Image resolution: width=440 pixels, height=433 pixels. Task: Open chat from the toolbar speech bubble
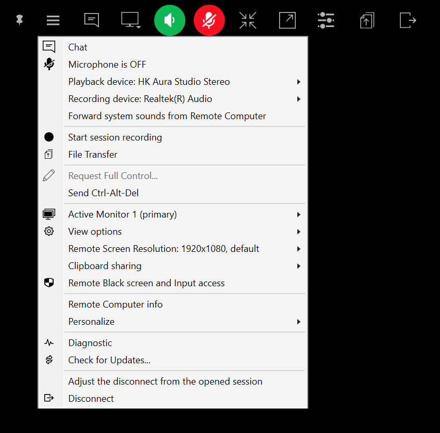92,20
